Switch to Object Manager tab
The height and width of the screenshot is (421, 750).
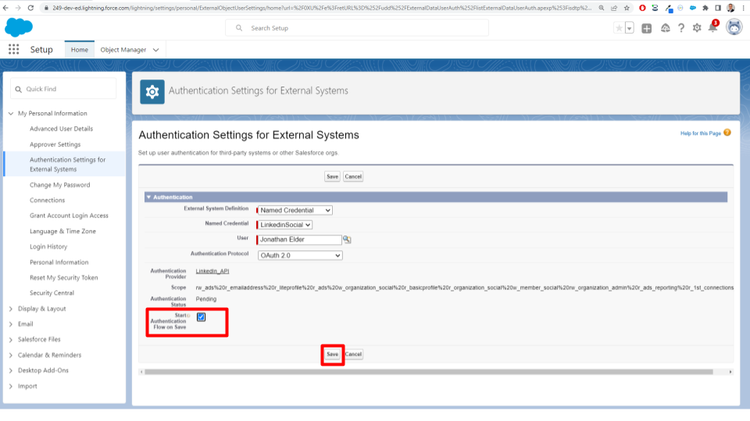pos(123,50)
